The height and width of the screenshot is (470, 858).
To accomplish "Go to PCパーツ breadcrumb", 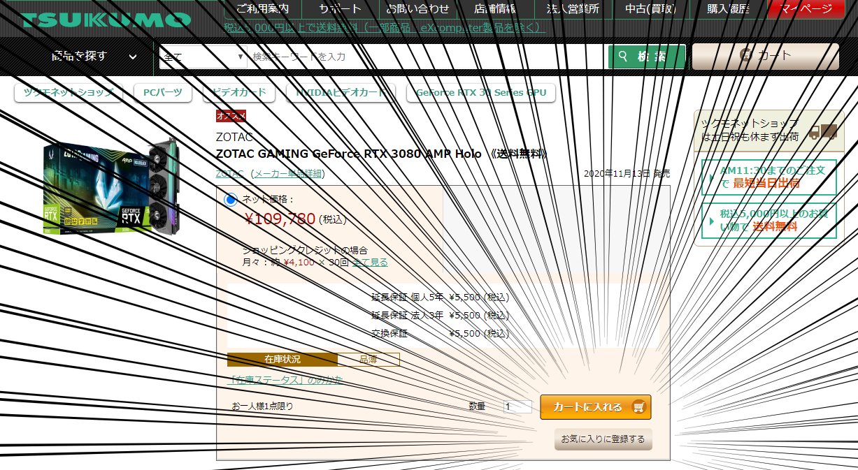I will [163, 92].
